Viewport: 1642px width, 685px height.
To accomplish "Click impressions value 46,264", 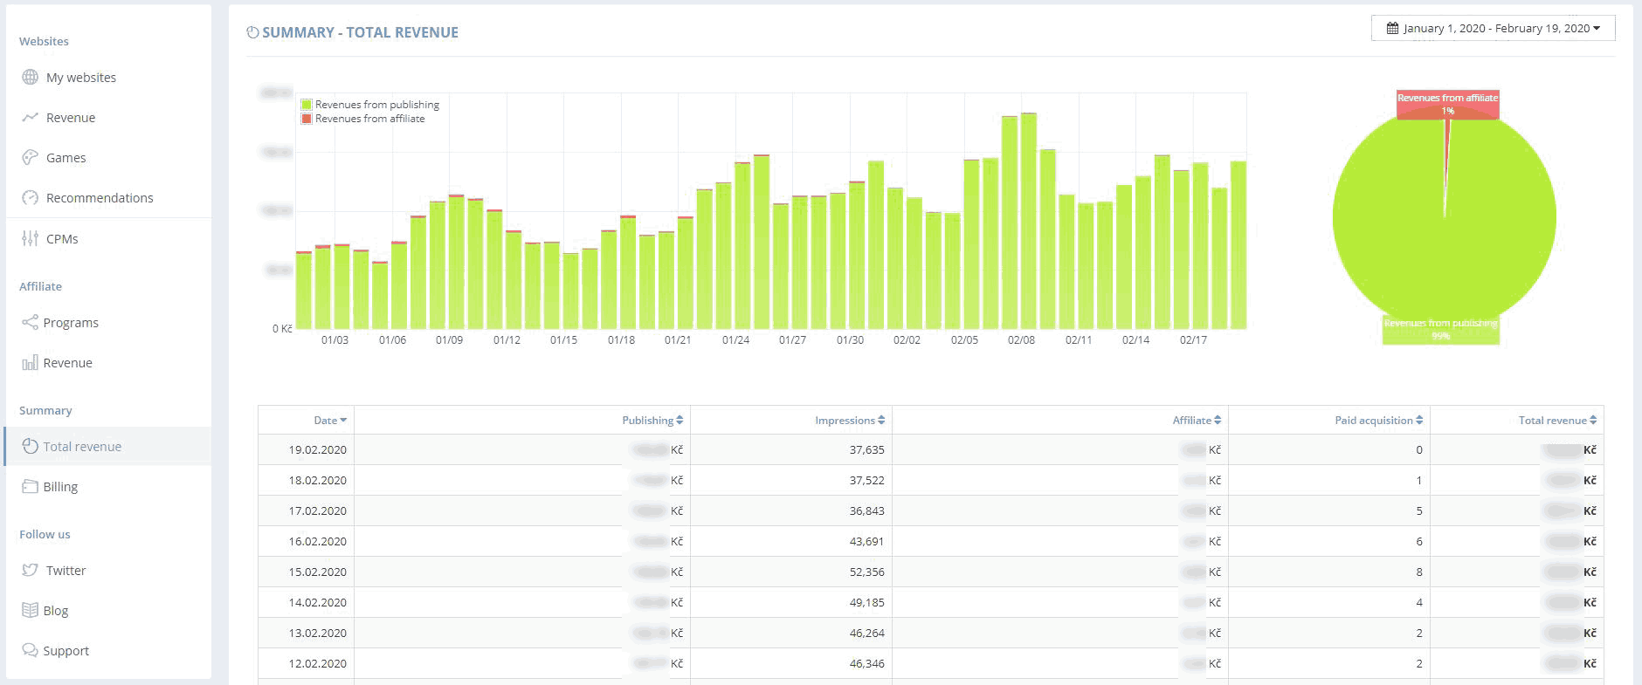I will pyautogui.click(x=866, y=633).
